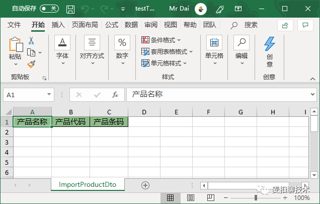Click the Cancel X formula icon

(79, 95)
